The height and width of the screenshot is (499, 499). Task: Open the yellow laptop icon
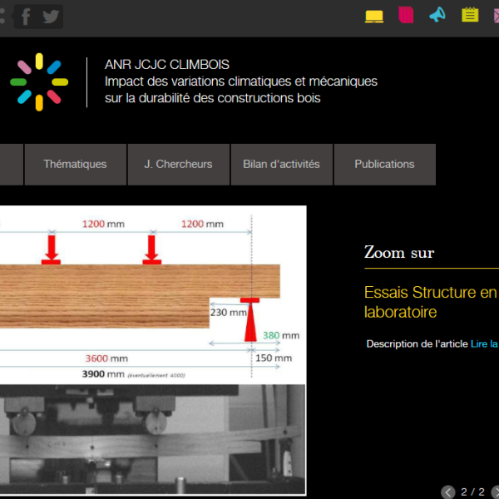pos(374,16)
